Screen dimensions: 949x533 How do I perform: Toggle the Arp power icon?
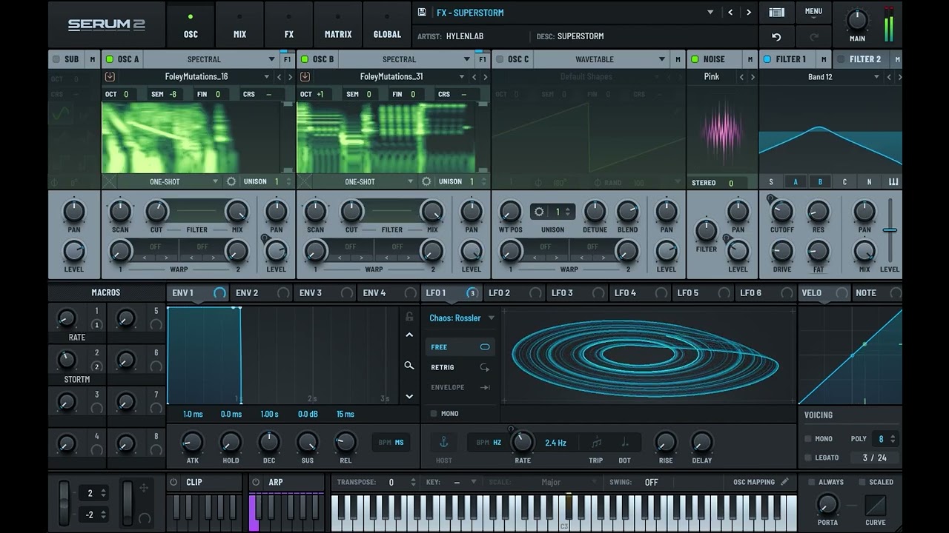coord(256,482)
